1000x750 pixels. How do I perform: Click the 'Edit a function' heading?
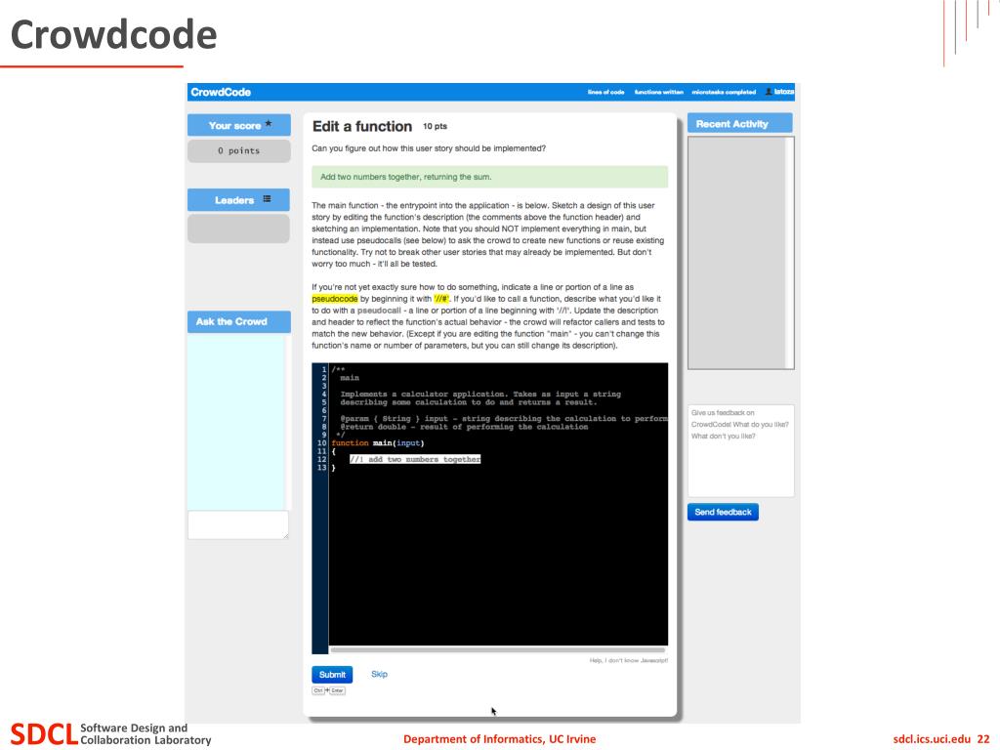pyautogui.click(x=361, y=126)
